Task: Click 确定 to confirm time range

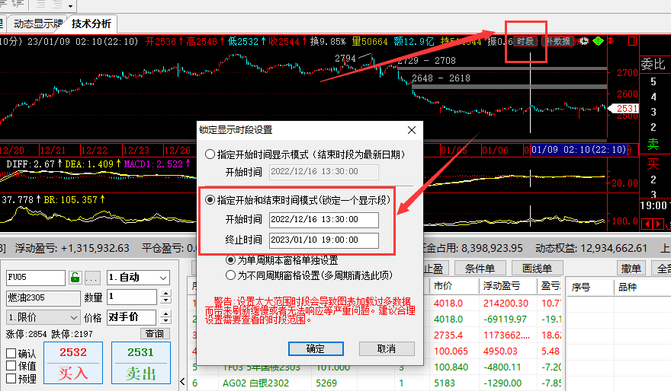Action: point(316,348)
